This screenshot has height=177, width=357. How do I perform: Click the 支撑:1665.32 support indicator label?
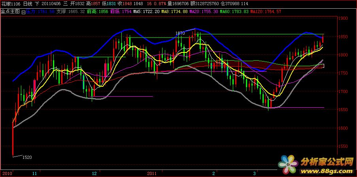tap(71, 12)
